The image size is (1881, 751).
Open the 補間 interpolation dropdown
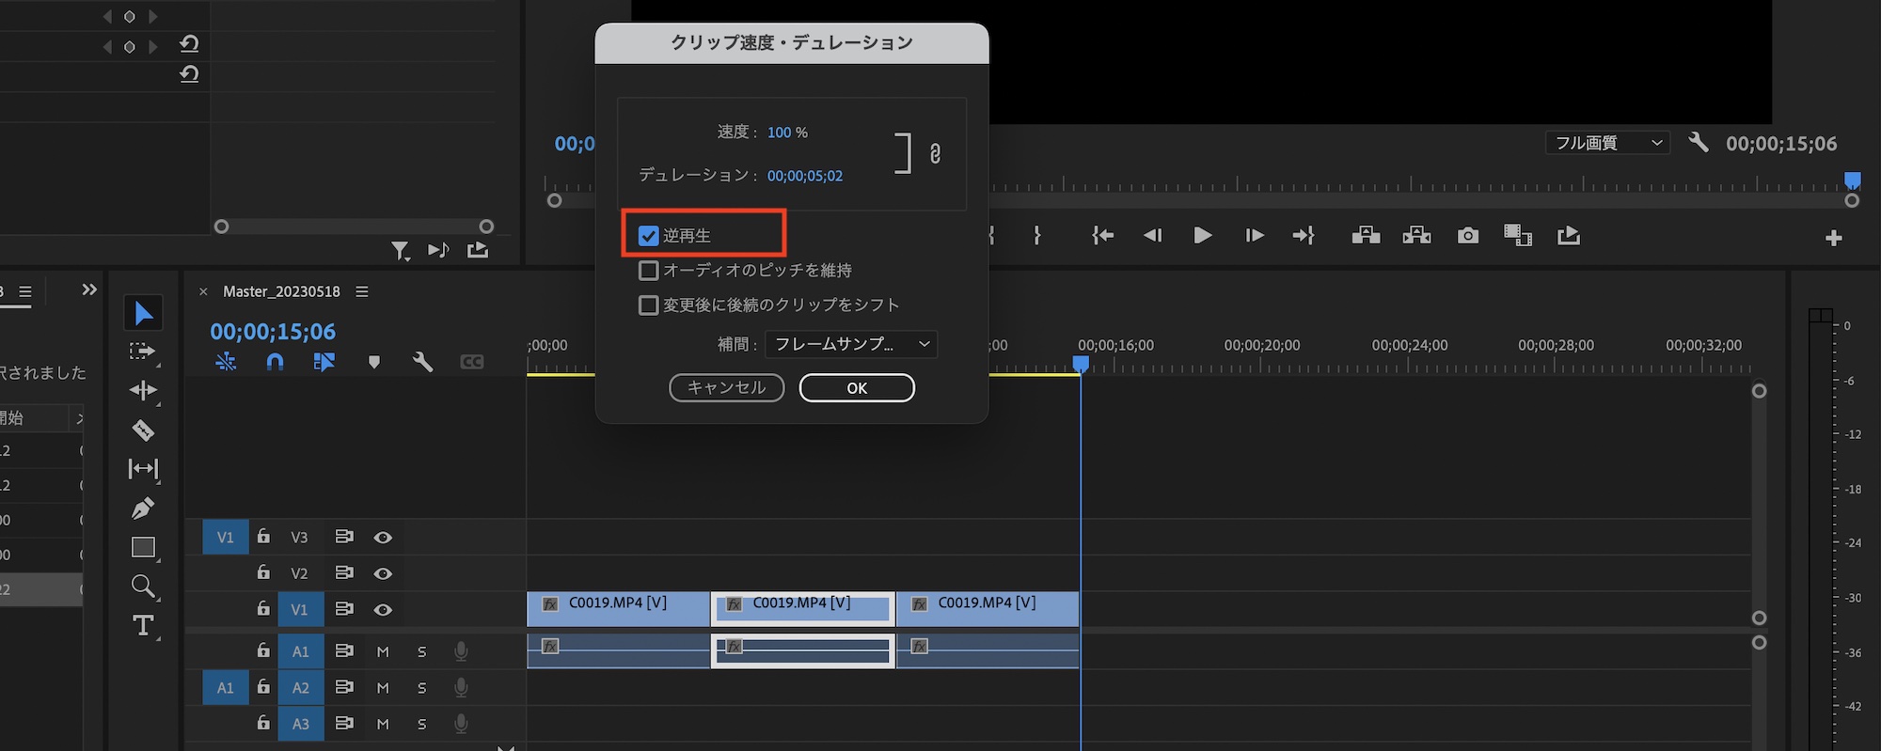pos(851,344)
